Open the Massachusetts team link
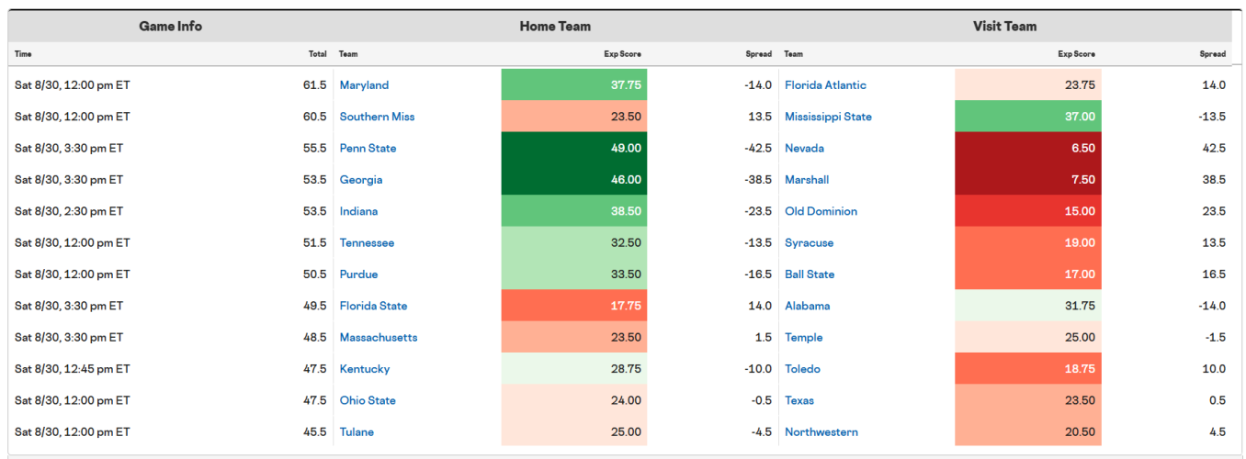1246x459 pixels. point(379,337)
